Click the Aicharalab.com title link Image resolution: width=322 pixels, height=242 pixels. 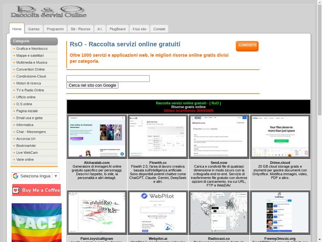click(97, 163)
